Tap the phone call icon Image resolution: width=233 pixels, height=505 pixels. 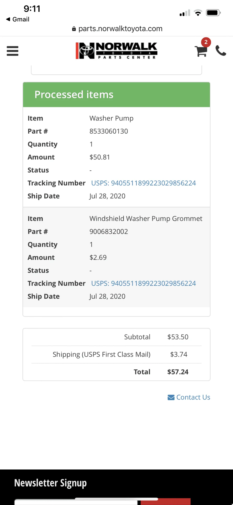pyautogui.click(x=221, y=50)
